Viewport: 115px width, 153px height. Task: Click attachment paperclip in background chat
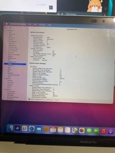[x=62, y=14]
